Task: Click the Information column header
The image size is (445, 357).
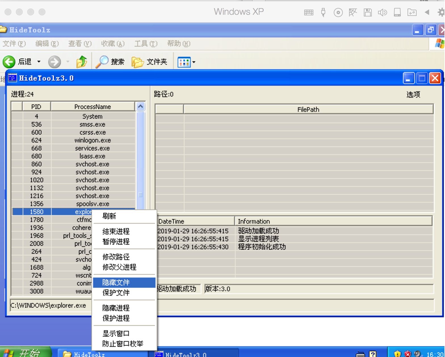Action: tap(333, 221)
